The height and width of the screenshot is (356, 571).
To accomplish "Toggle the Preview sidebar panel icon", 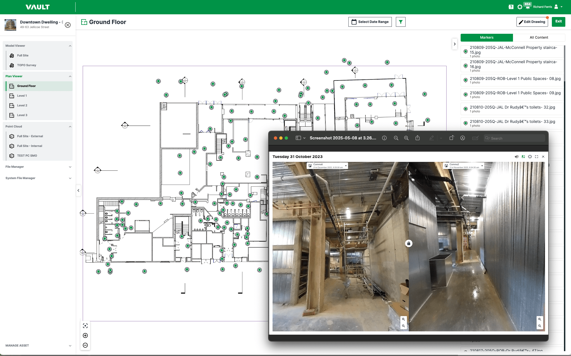I will pos(298,138).
